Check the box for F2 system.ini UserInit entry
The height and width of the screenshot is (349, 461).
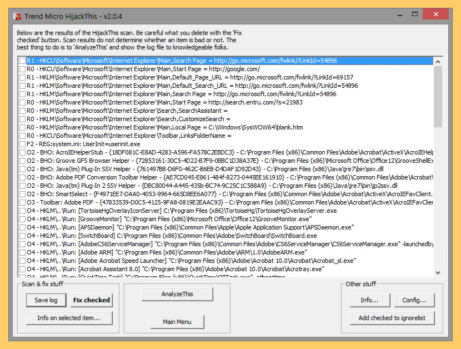coord(22,144)
